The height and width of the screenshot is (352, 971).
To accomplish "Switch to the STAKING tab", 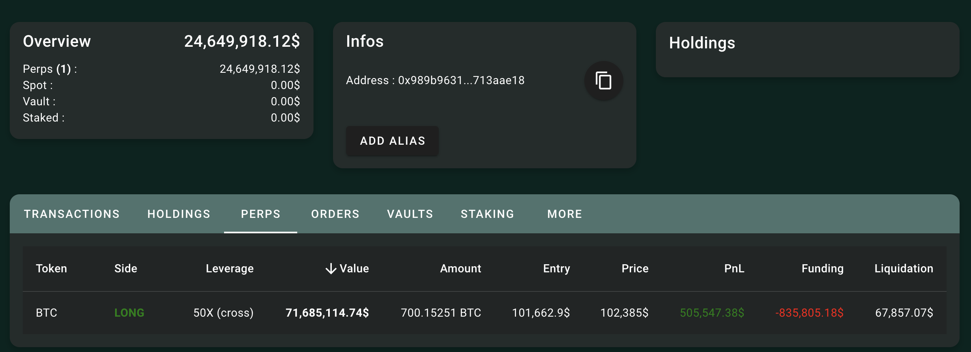I will tap(488, 214).
